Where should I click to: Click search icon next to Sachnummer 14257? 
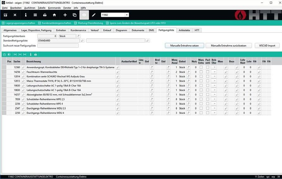(23, 95)
